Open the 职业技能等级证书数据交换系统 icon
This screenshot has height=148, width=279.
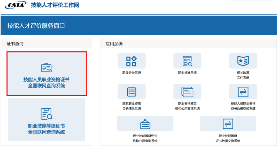pyautogui.click(x=228, y=124)
